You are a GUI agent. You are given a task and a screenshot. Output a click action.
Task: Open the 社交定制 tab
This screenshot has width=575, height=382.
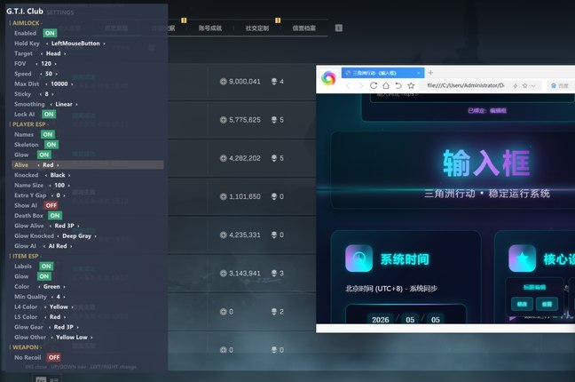pos(257,28)
